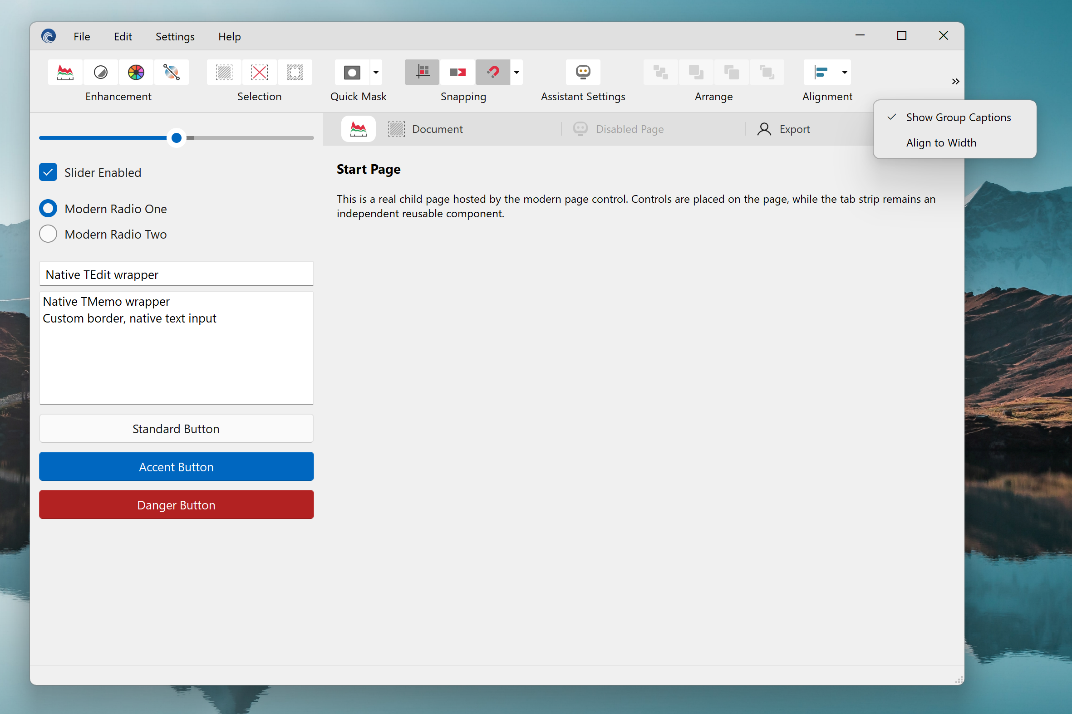
Task: Click the Snapping group caption
Action: click(463, 97)
